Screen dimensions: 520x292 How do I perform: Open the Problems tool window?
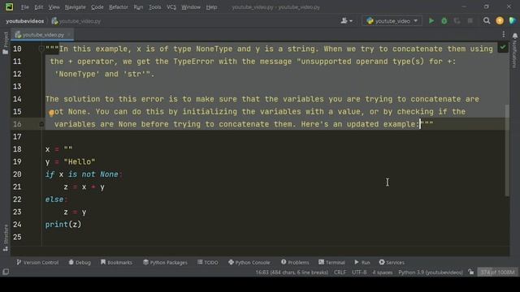click(295, 262)
